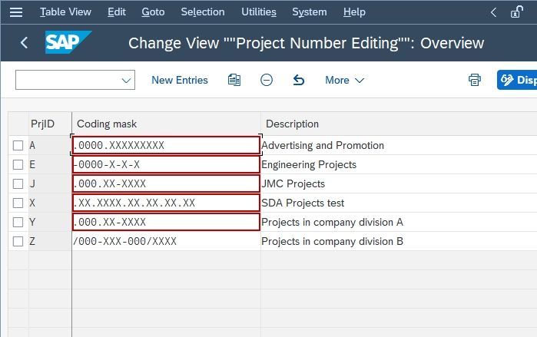
Task: Click JMC Projects description
Action: click(293, 183)
